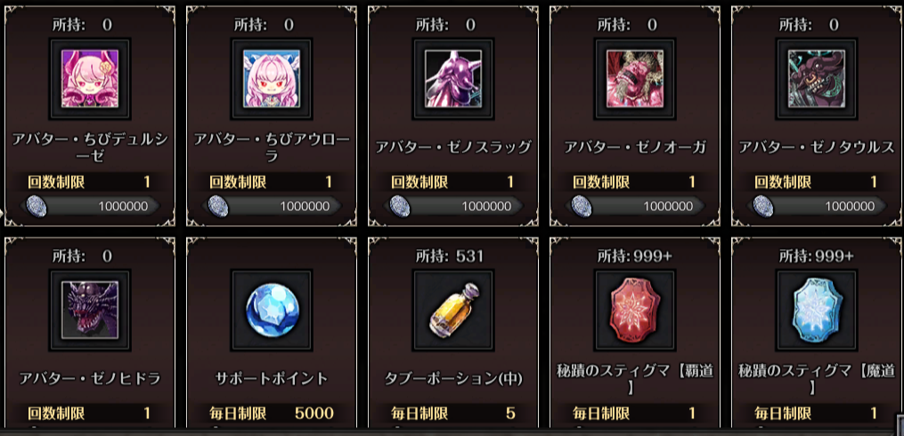The height and width of the screenshot is (436, 904).
Task: Click the 1000000 price button under ゼノスラッグ
Action: [453, 206]
